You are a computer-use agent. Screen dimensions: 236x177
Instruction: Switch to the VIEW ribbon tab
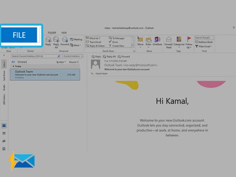tap(64, 33)
